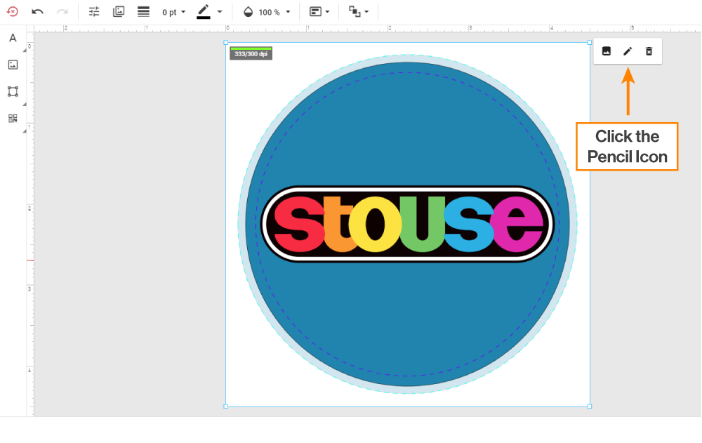Click the border color pencil swatch
Image resolution: width=702 pixels, height=443 pixels.
click(204, 12)
